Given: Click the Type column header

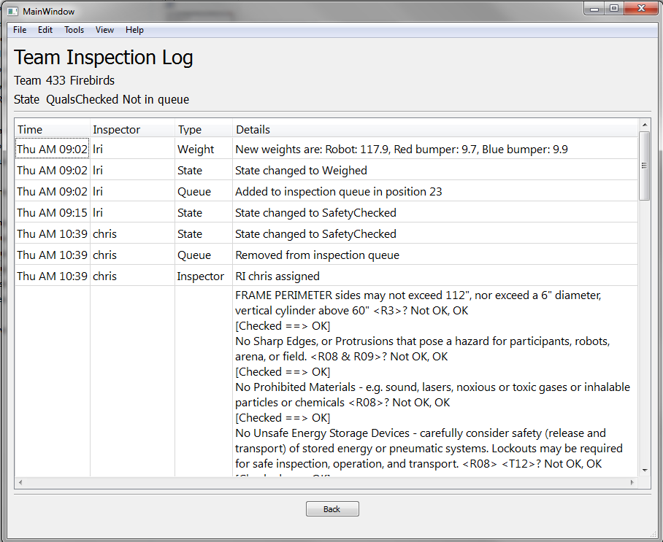Looking at the screenshot, I should click(203, 129).
